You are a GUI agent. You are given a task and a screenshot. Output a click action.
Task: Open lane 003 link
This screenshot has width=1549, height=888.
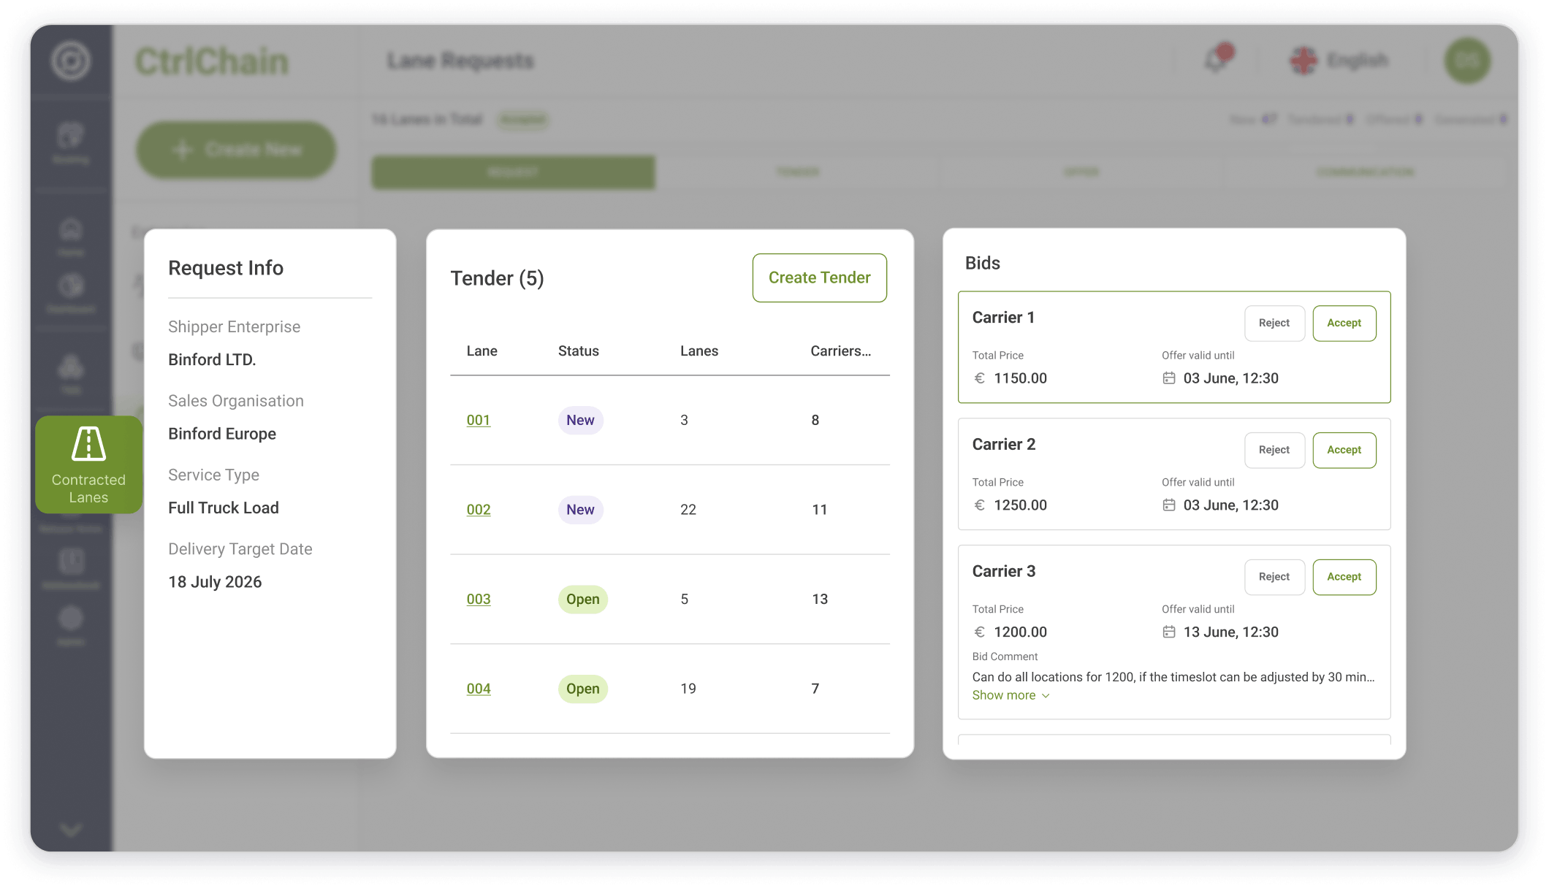(479, 600)
